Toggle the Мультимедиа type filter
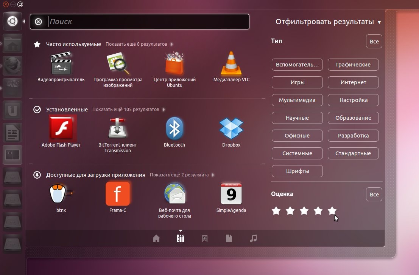419x275 pixels. pyautogui.click(x=297, y=100)
